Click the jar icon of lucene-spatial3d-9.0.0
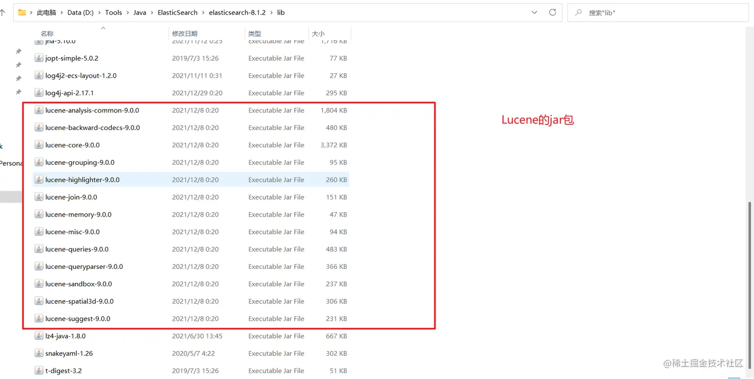This screenshot has height=379, width=754. pyautogui.click(x=39, y=301)
